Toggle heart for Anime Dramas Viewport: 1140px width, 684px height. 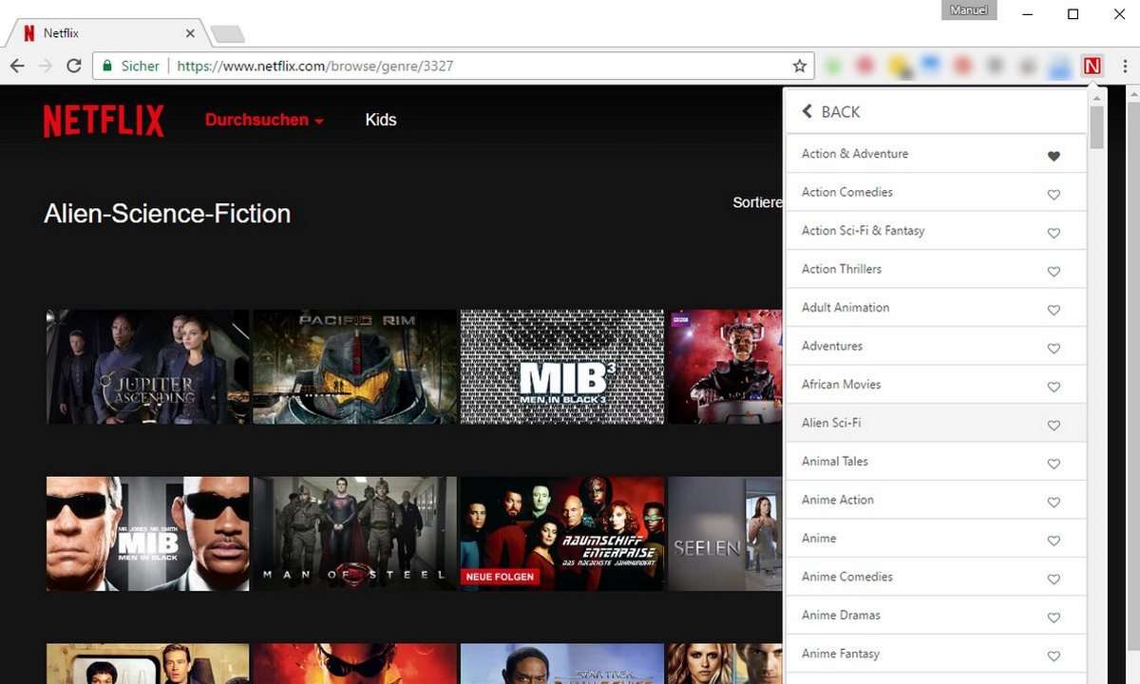(x=1054, y=617)
